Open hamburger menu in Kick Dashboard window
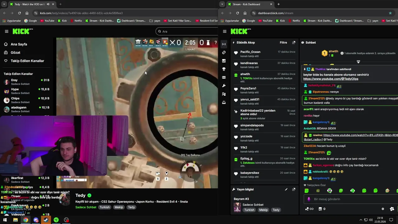This screenshot has width=398, height=224. point(224,31)
